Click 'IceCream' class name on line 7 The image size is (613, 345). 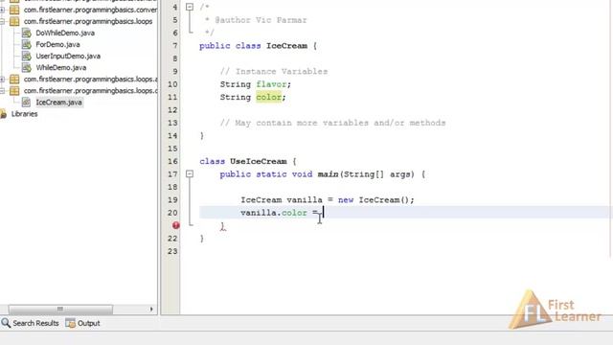pos(286,46)
